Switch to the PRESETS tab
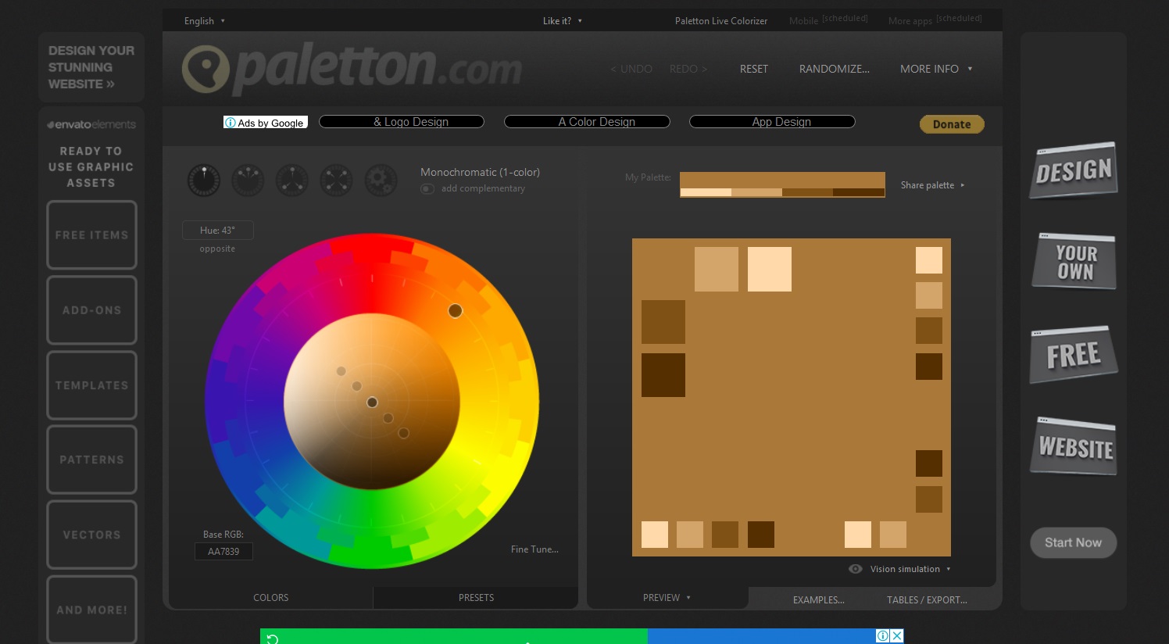Screen dimensions: 1169x644 click(x=476, y=597)
